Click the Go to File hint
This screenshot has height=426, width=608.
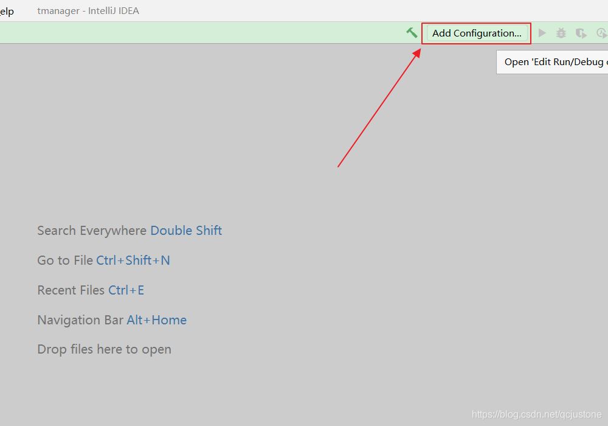(x=65, y=260)
